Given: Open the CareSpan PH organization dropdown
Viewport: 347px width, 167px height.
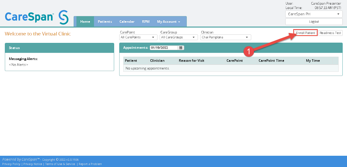Looking at the screenshot, I should [314, 14].
